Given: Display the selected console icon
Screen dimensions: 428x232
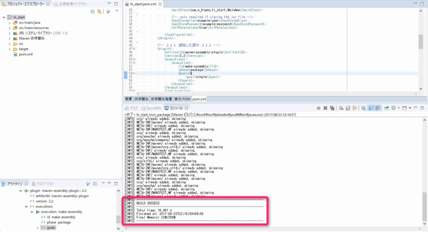Looking at the screenshot, I should click(x=393, y=108).
